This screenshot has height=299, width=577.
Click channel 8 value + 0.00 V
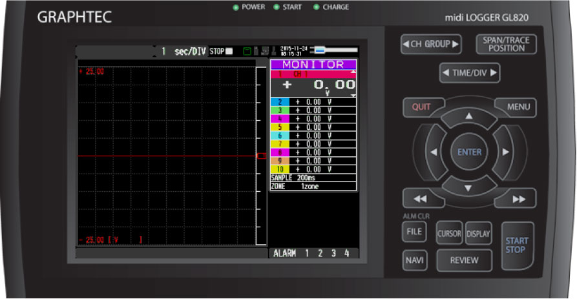[314, 152]
